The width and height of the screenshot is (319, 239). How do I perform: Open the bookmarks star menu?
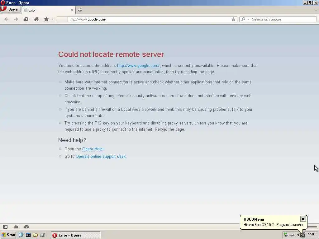tap(46, 19)
